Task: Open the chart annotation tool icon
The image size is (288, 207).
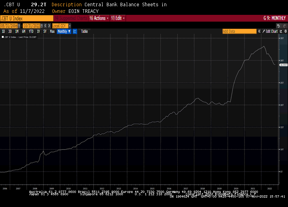Action: click(x=281, y=31)
